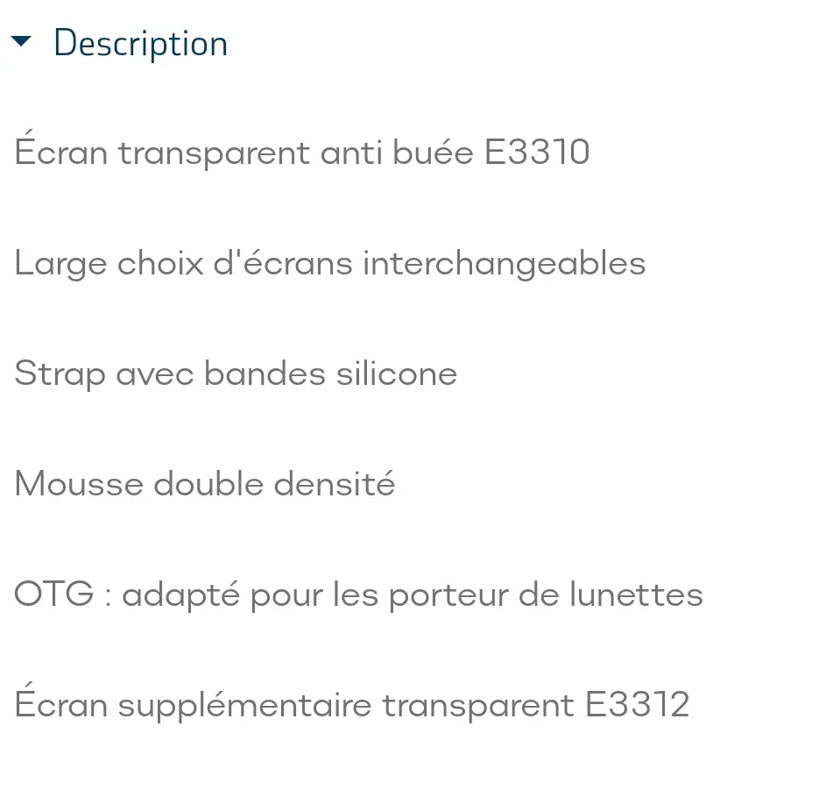Click the word silicone
Viewport: 826px width, 790px height.
pos(397,373)
